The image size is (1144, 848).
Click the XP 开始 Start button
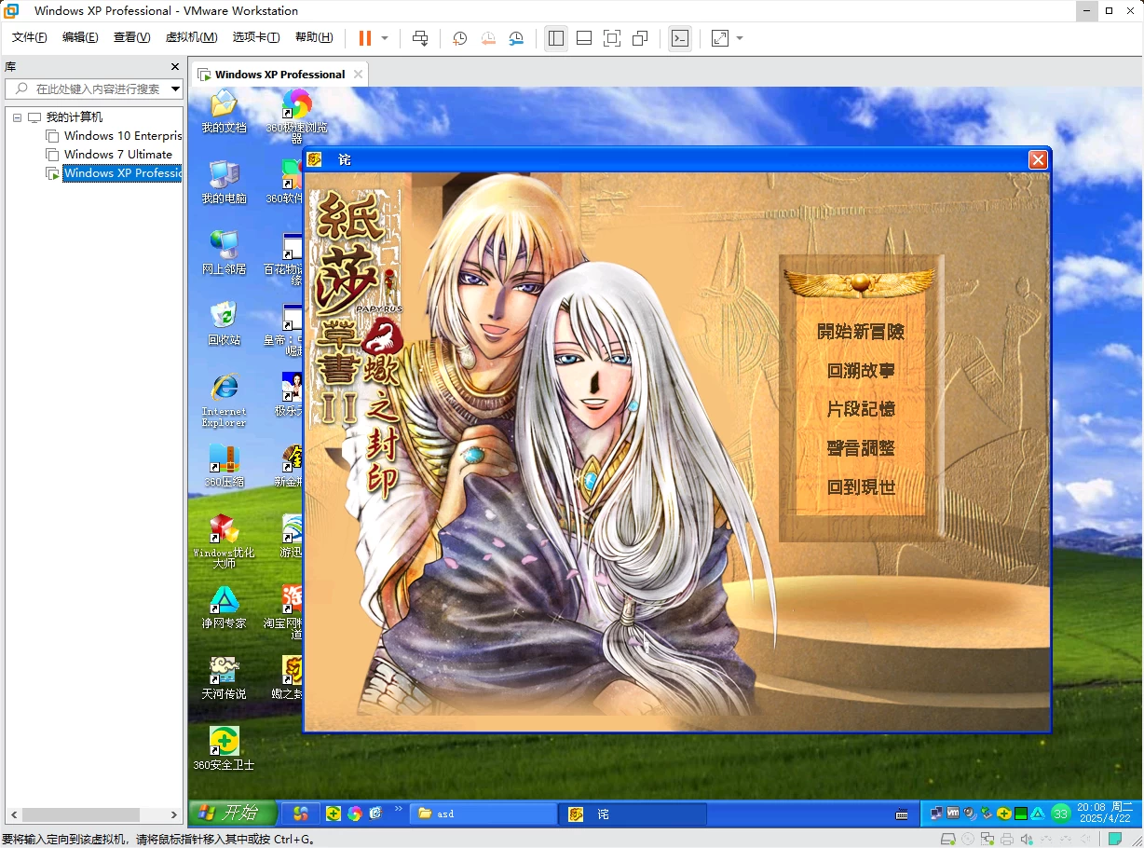[x=233, y=814]
